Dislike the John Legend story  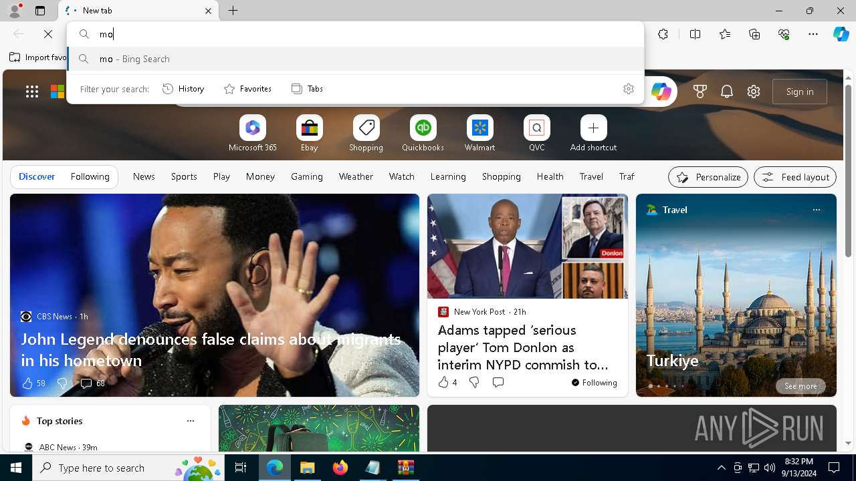tap(62, 383)
